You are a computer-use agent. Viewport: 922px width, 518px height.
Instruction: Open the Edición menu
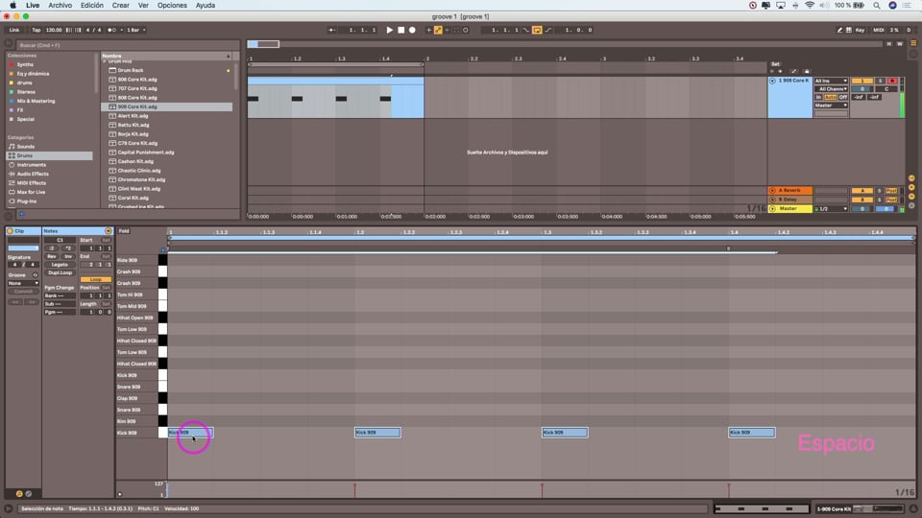tap(92, 6)
